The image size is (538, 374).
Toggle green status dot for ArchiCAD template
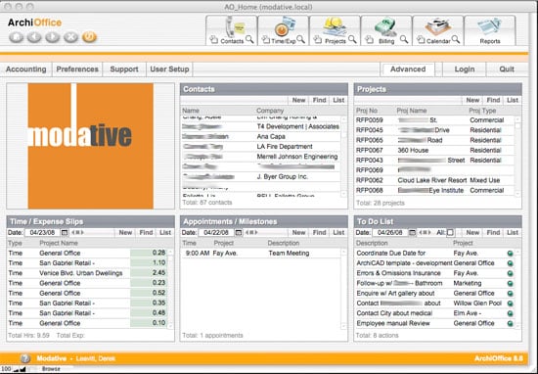tap(510, 263)
